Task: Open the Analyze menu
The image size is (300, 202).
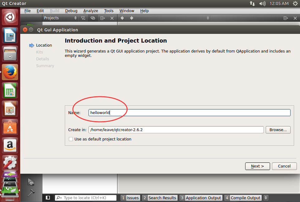Action: (x=91, y=11)
